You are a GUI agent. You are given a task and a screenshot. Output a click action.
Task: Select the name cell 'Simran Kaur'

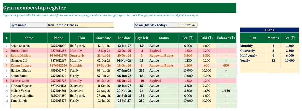[29, 51]
